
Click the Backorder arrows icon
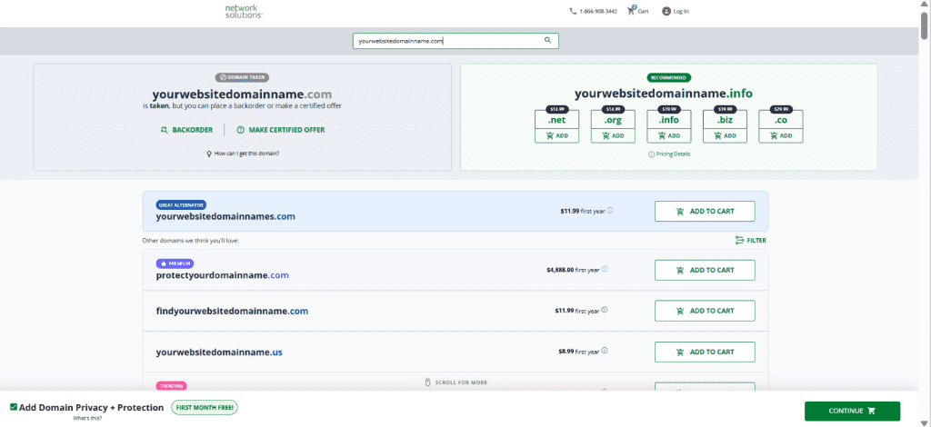tap(165, 130)
